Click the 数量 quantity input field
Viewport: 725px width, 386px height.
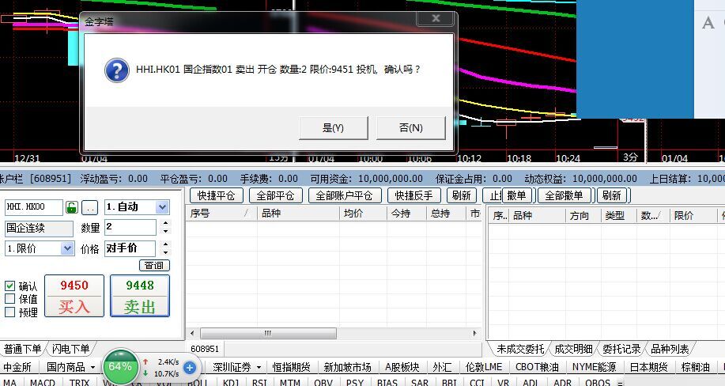coord(129,227)
